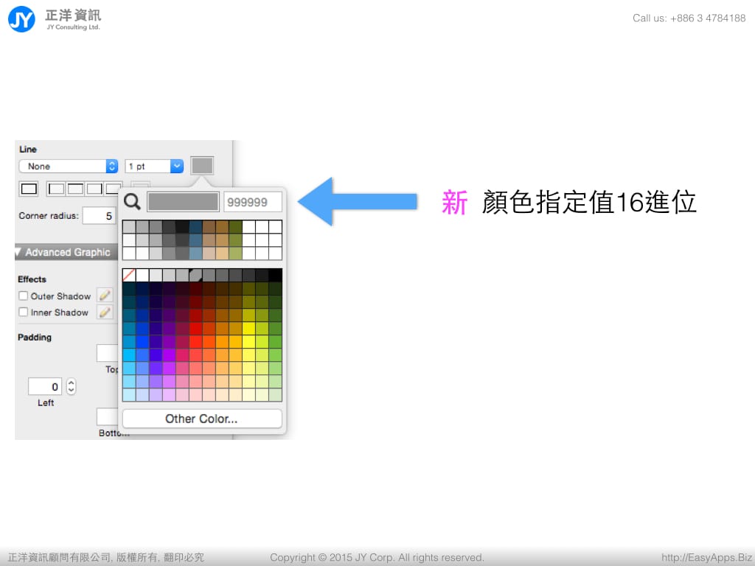Click the hex color field showing 999999
Image resolution: width=755 pixels, height=566 pixels.
[252, 202]
